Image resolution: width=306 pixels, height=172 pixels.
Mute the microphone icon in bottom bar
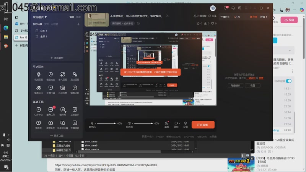(92, 123)
